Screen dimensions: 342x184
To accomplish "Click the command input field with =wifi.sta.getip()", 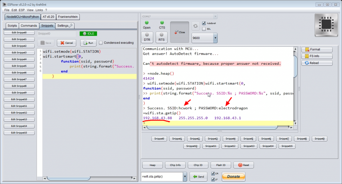I will pos(162,177).
